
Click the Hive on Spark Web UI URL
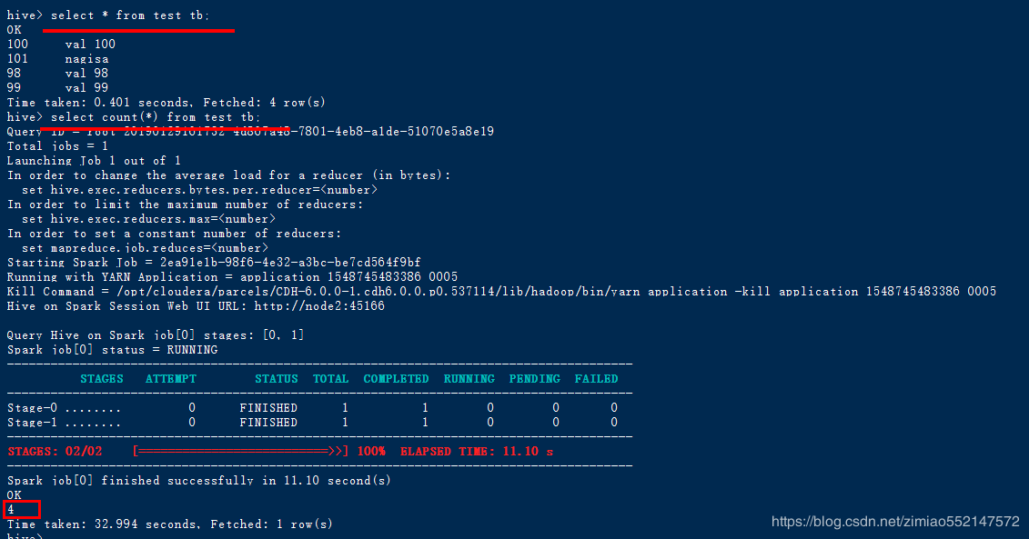pyautogui.click(x=319, y=306)
